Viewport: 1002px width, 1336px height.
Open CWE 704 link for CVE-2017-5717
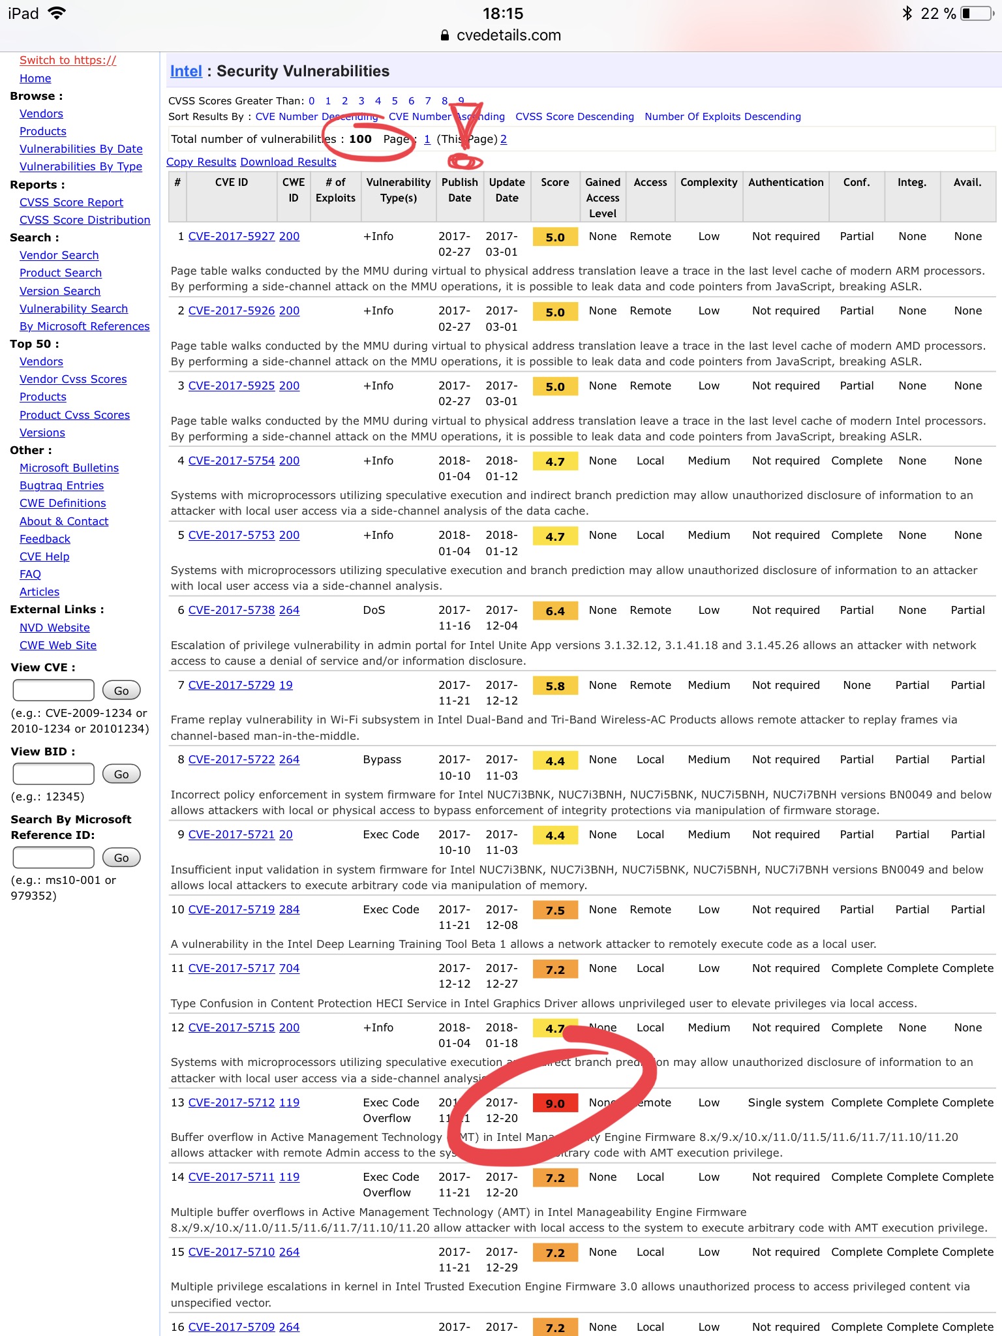coord(290,968)
